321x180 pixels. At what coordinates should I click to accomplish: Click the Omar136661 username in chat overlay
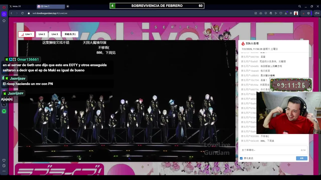[28, 59]
